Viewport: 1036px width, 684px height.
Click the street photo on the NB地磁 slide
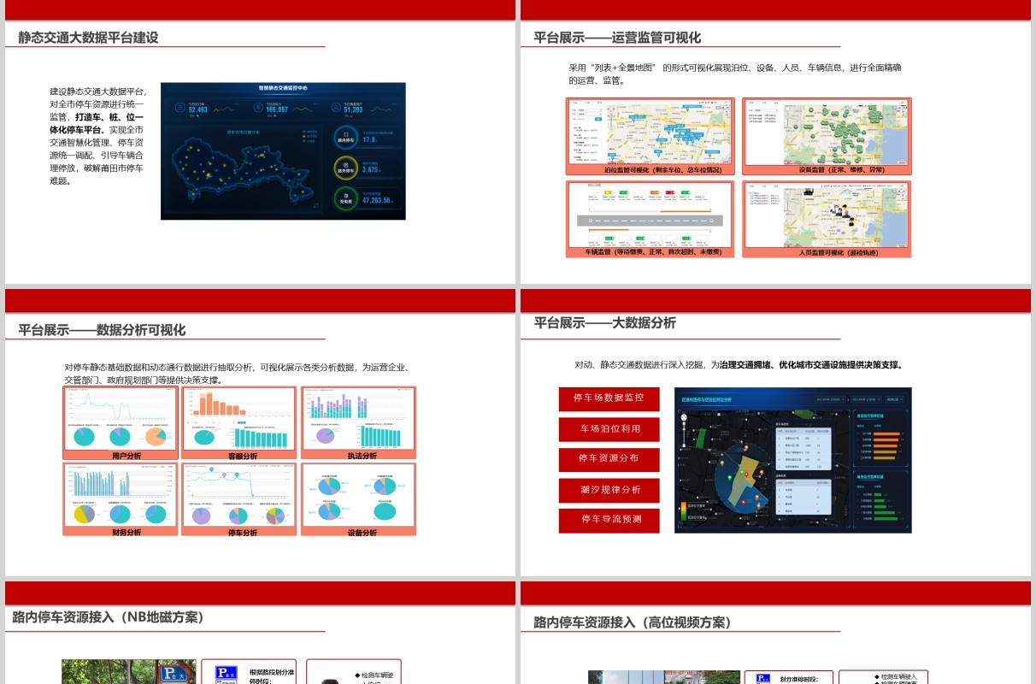tap(129, 672)
